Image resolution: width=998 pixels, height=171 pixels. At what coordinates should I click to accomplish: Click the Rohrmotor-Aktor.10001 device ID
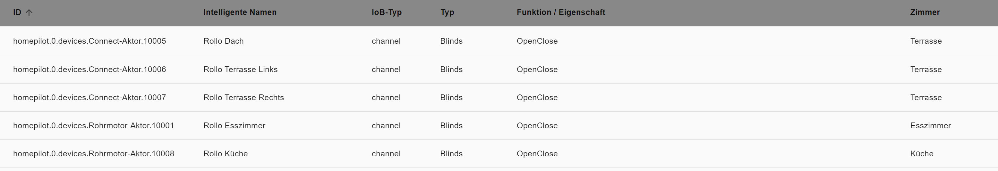tap(93, 126)
